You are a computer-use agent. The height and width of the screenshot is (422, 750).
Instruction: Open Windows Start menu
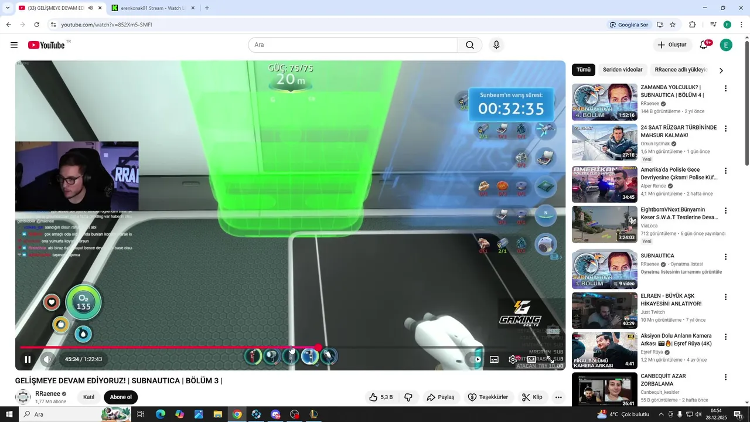pyautogui.click(x=8, y=414)
